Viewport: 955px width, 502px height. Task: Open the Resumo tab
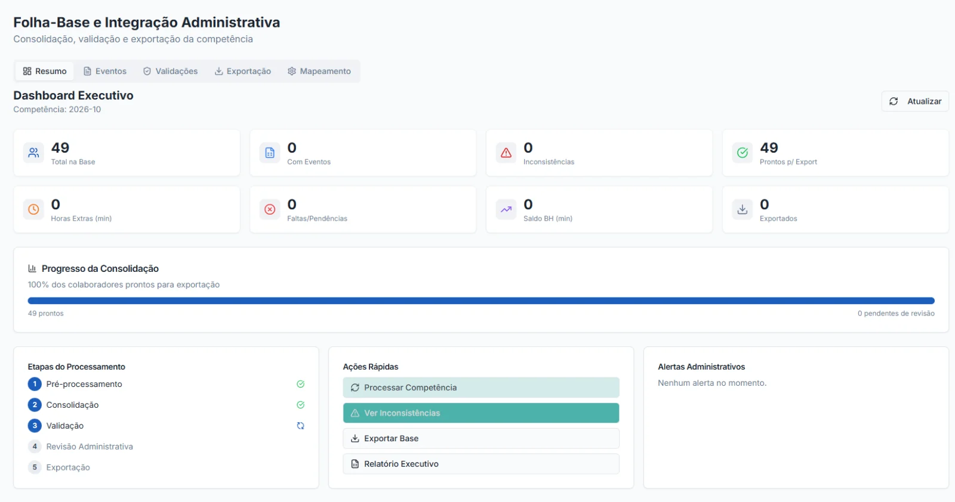tap(45, 71)
